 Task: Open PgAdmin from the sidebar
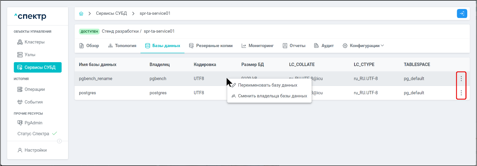click(30, 123)
